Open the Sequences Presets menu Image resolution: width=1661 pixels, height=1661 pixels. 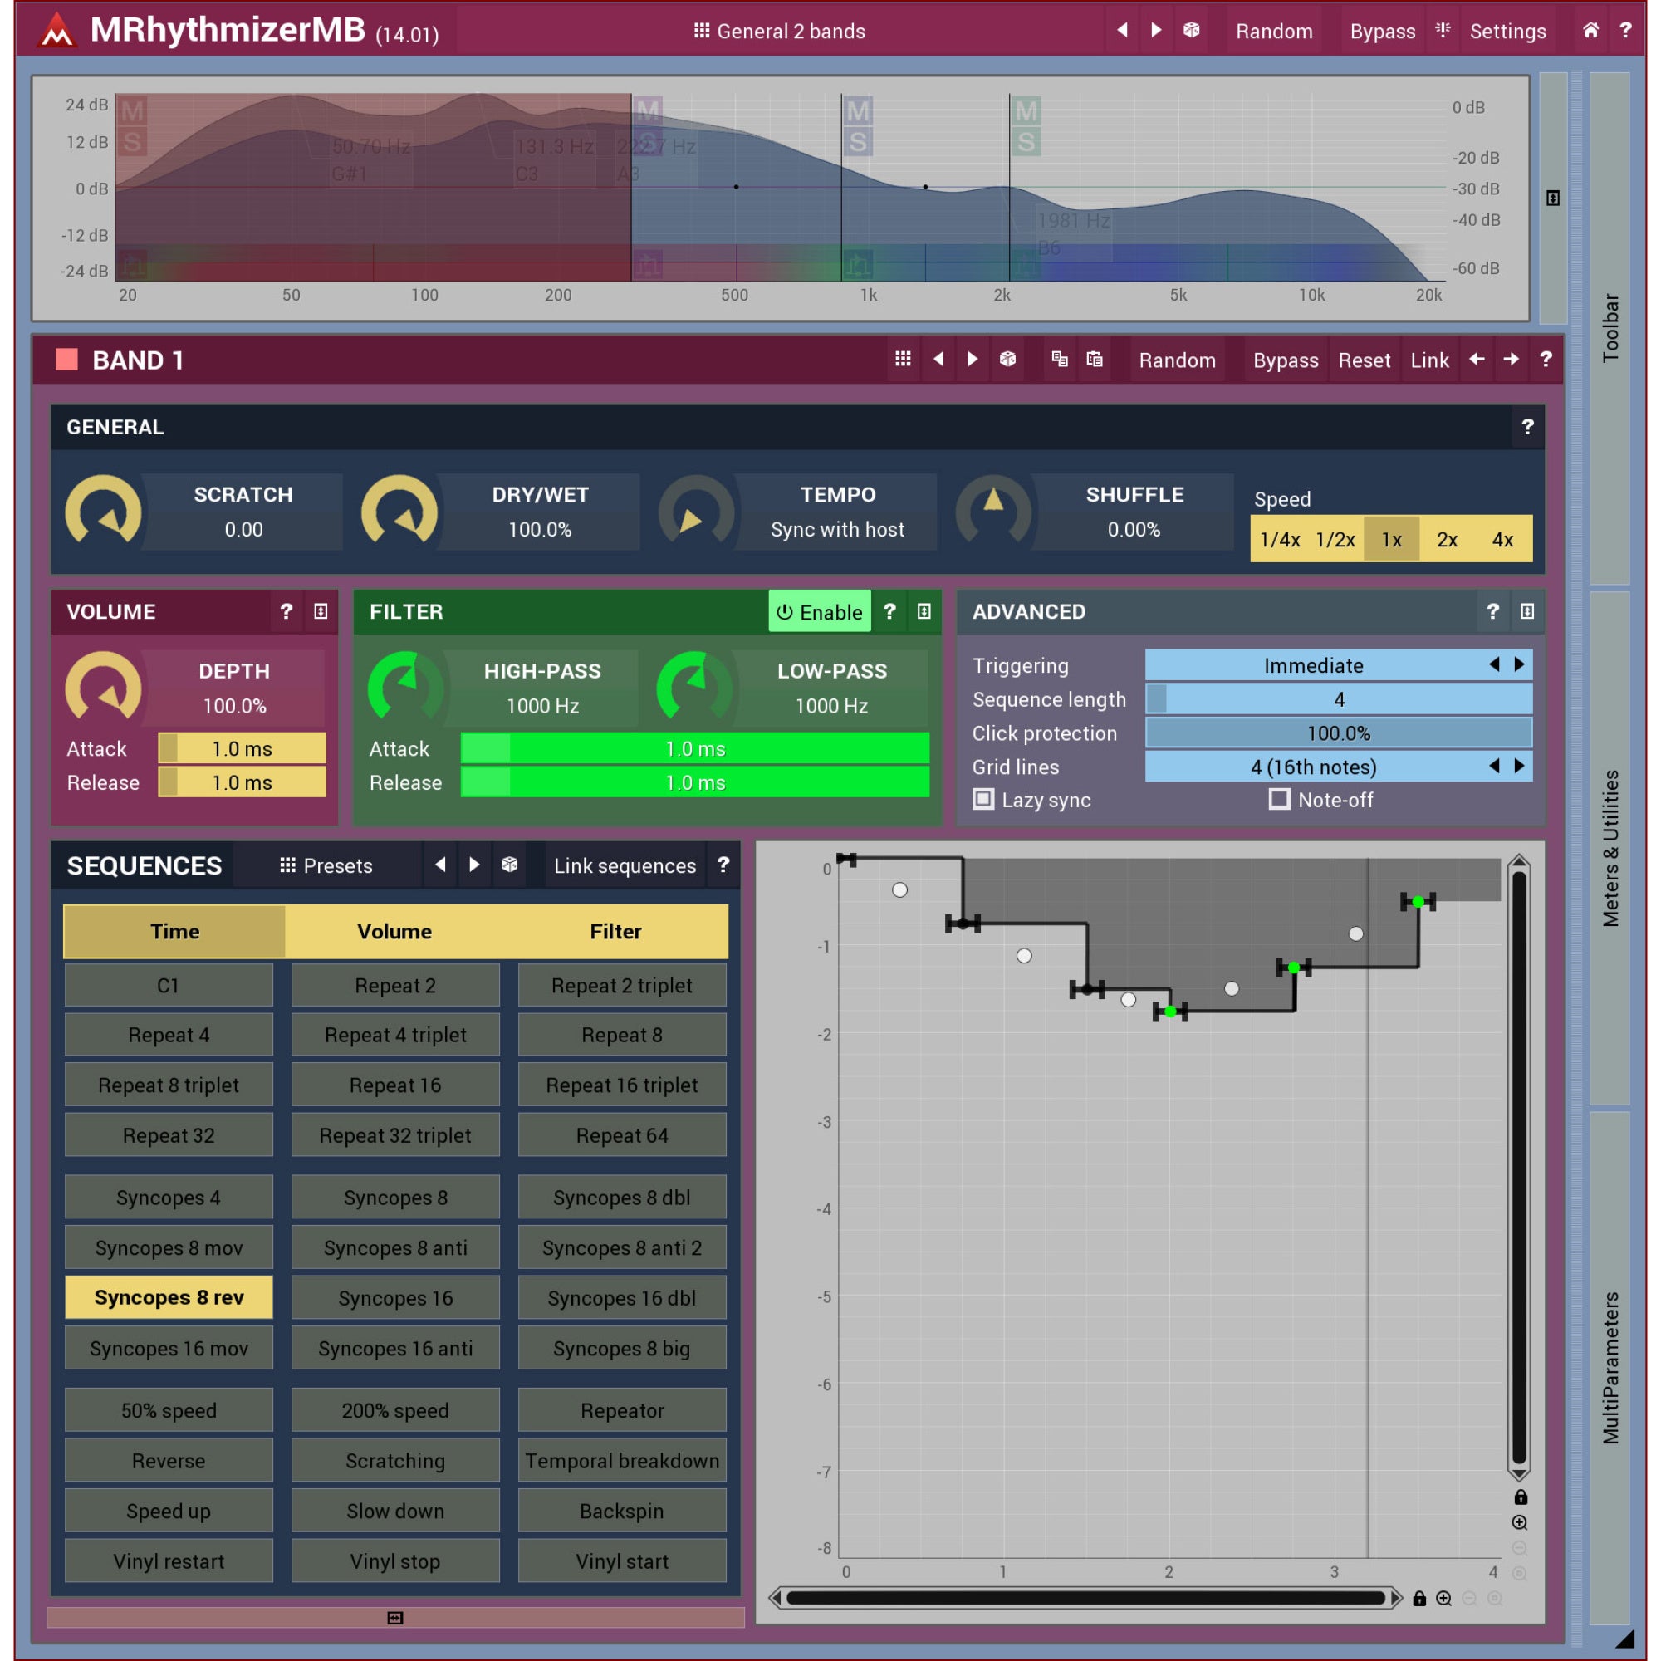pos(326,865)
